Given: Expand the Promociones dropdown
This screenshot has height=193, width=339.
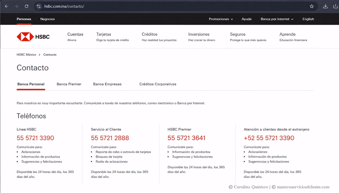Looking at the screenshot, I should point(221,19).
